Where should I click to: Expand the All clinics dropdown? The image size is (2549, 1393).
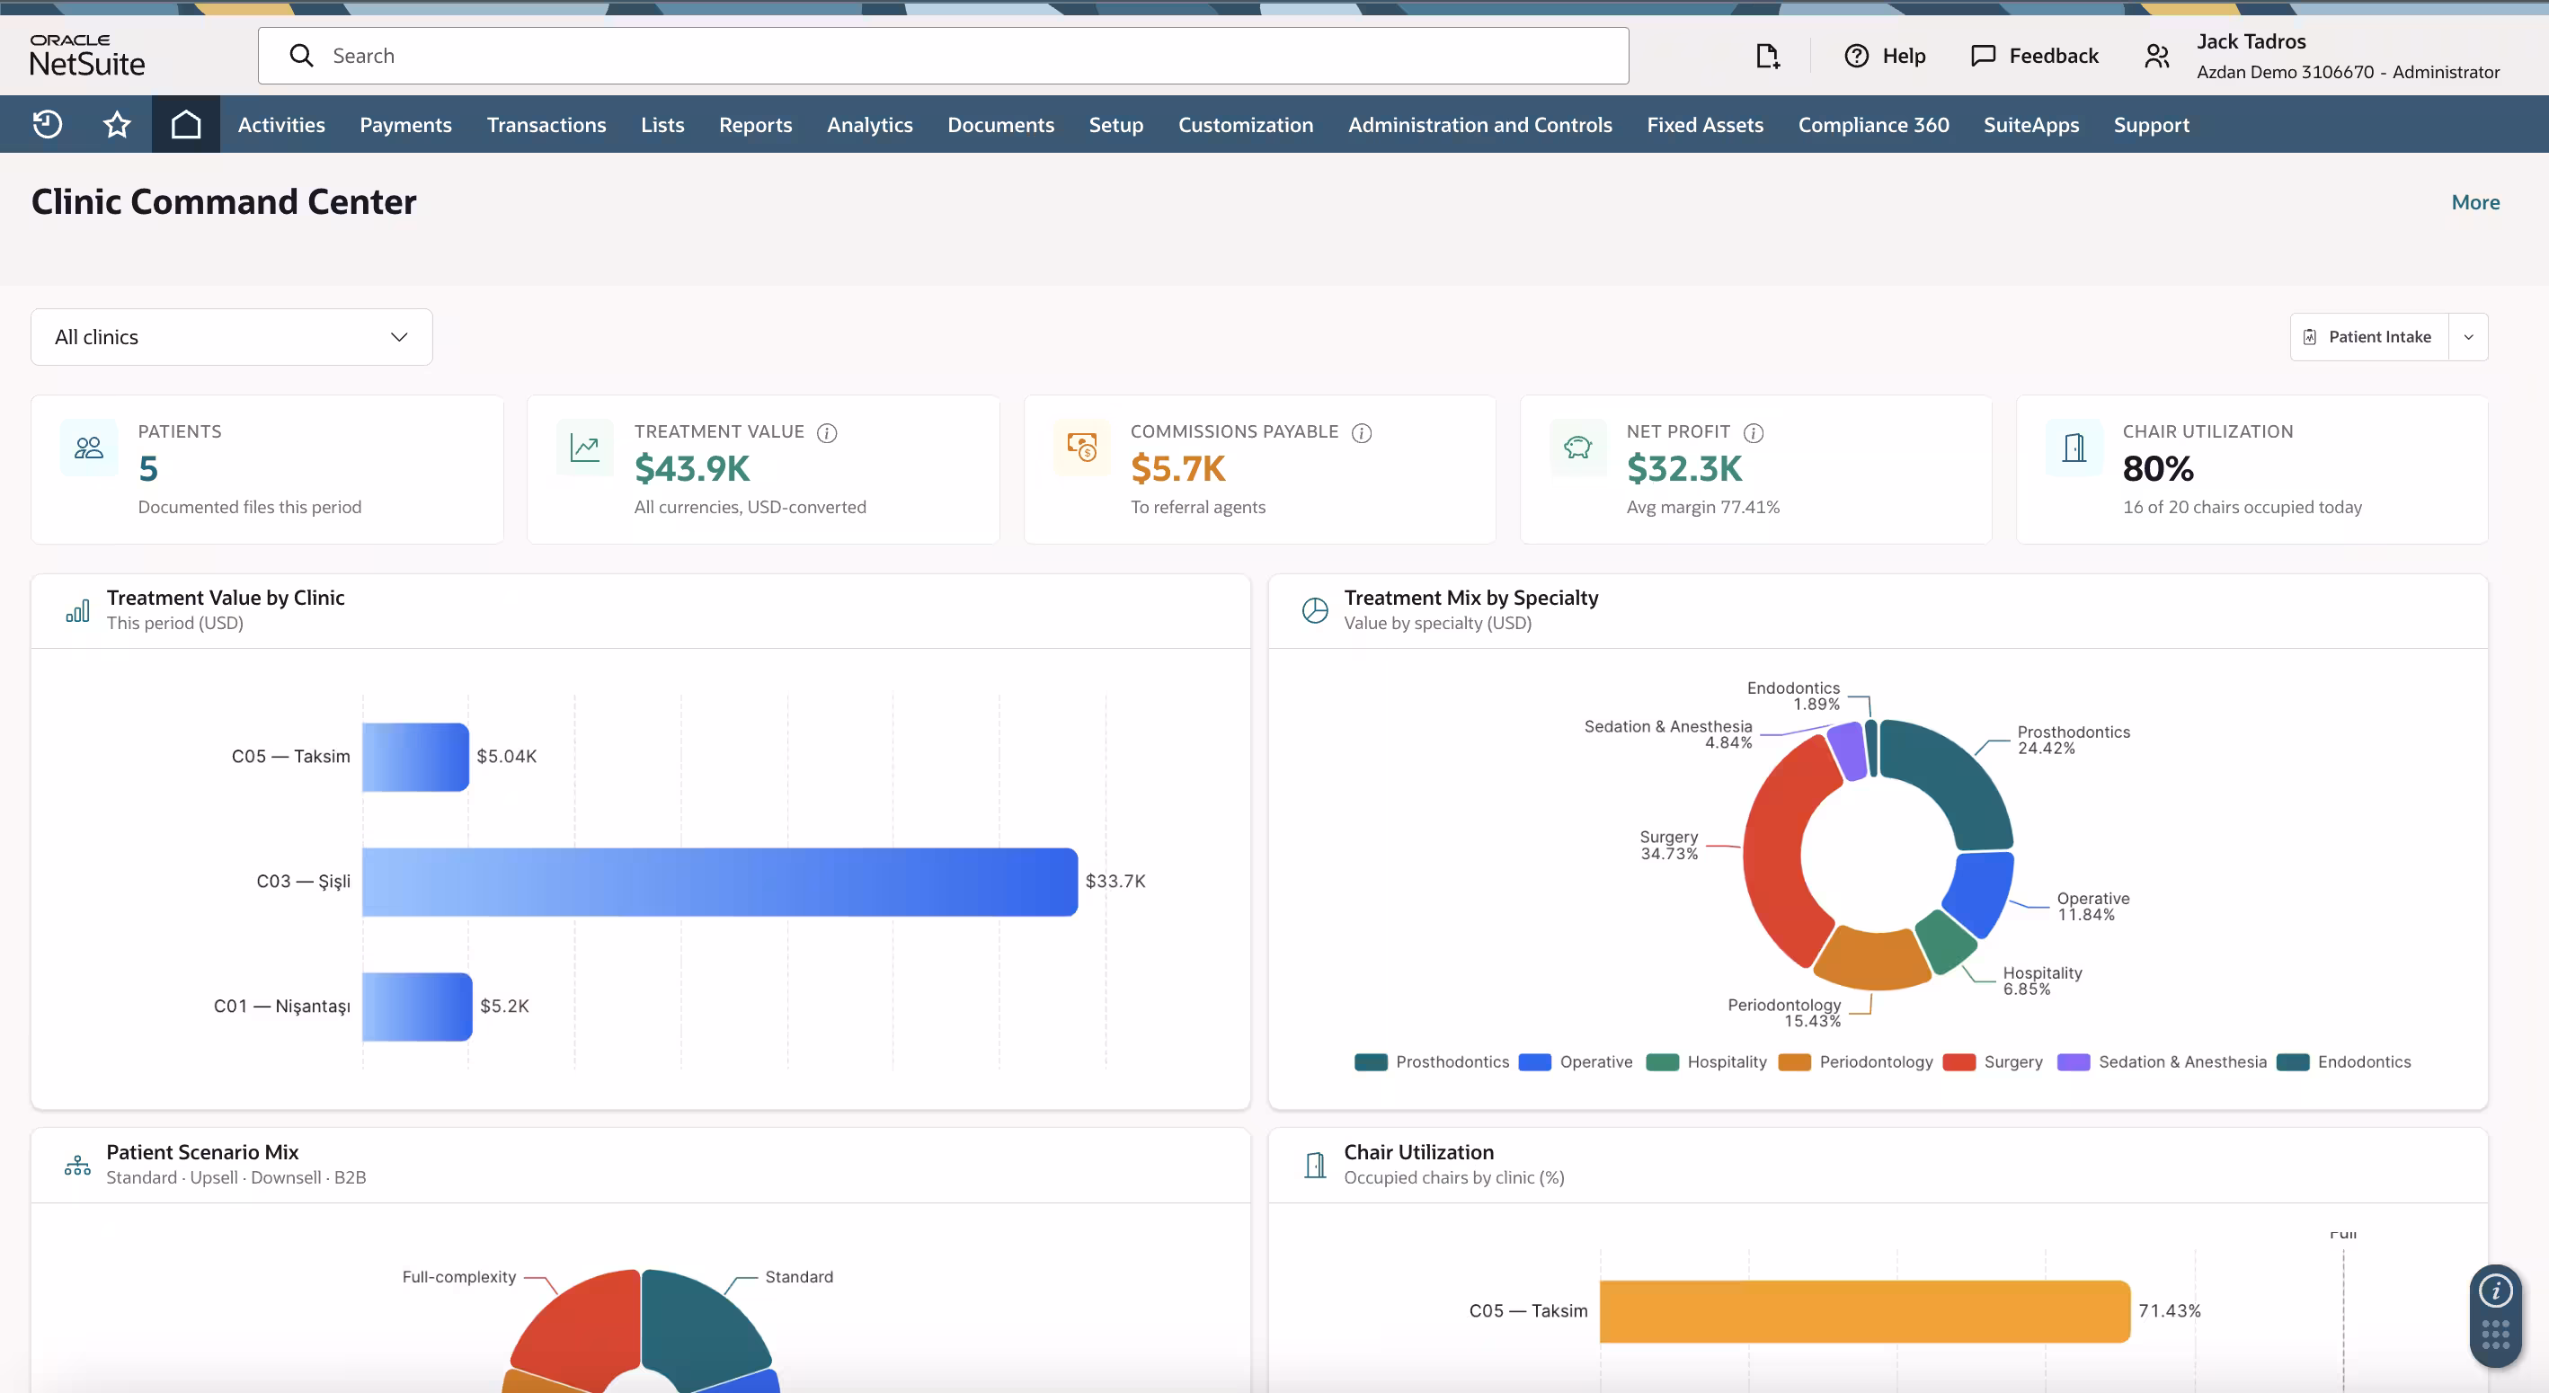click(x=232, y=337)
